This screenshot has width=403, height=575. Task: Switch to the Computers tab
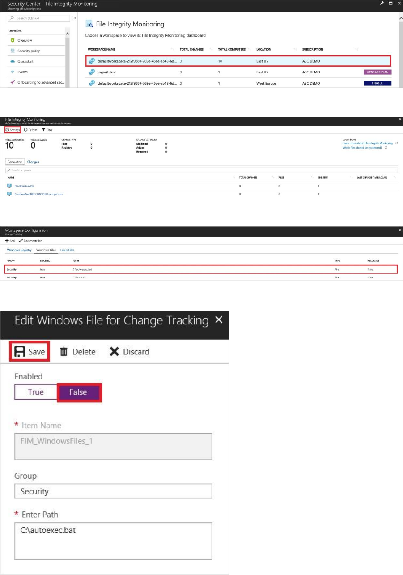[15, 162]
